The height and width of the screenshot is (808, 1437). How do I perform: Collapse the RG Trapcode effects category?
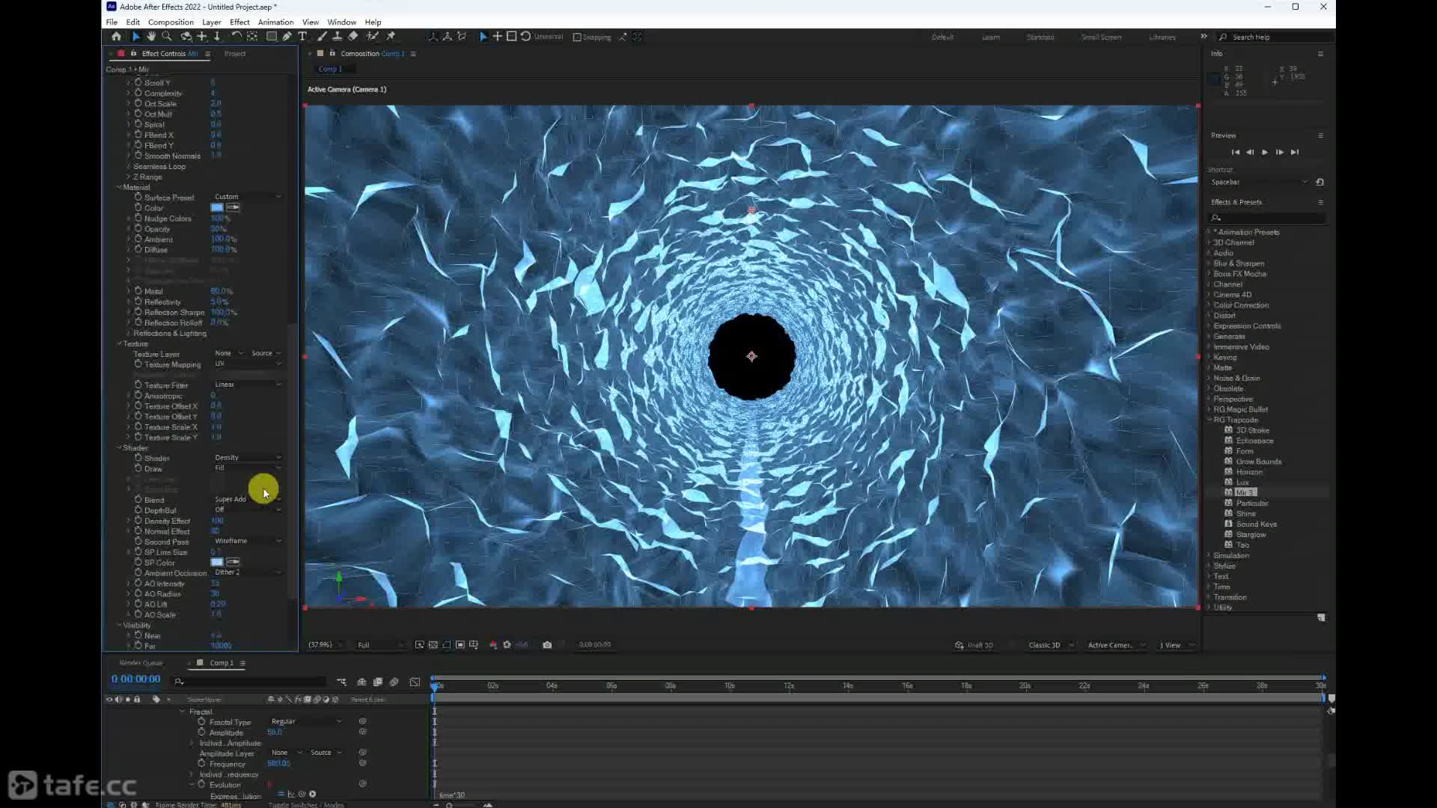pyautogui.click(x=1209, y=420)
